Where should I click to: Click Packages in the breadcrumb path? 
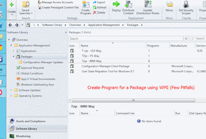133,25
